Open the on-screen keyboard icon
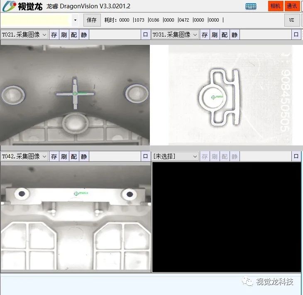303x295 pixels. [251, 6]
